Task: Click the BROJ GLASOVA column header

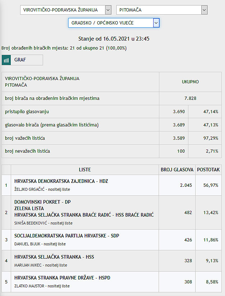Action: 177,170
